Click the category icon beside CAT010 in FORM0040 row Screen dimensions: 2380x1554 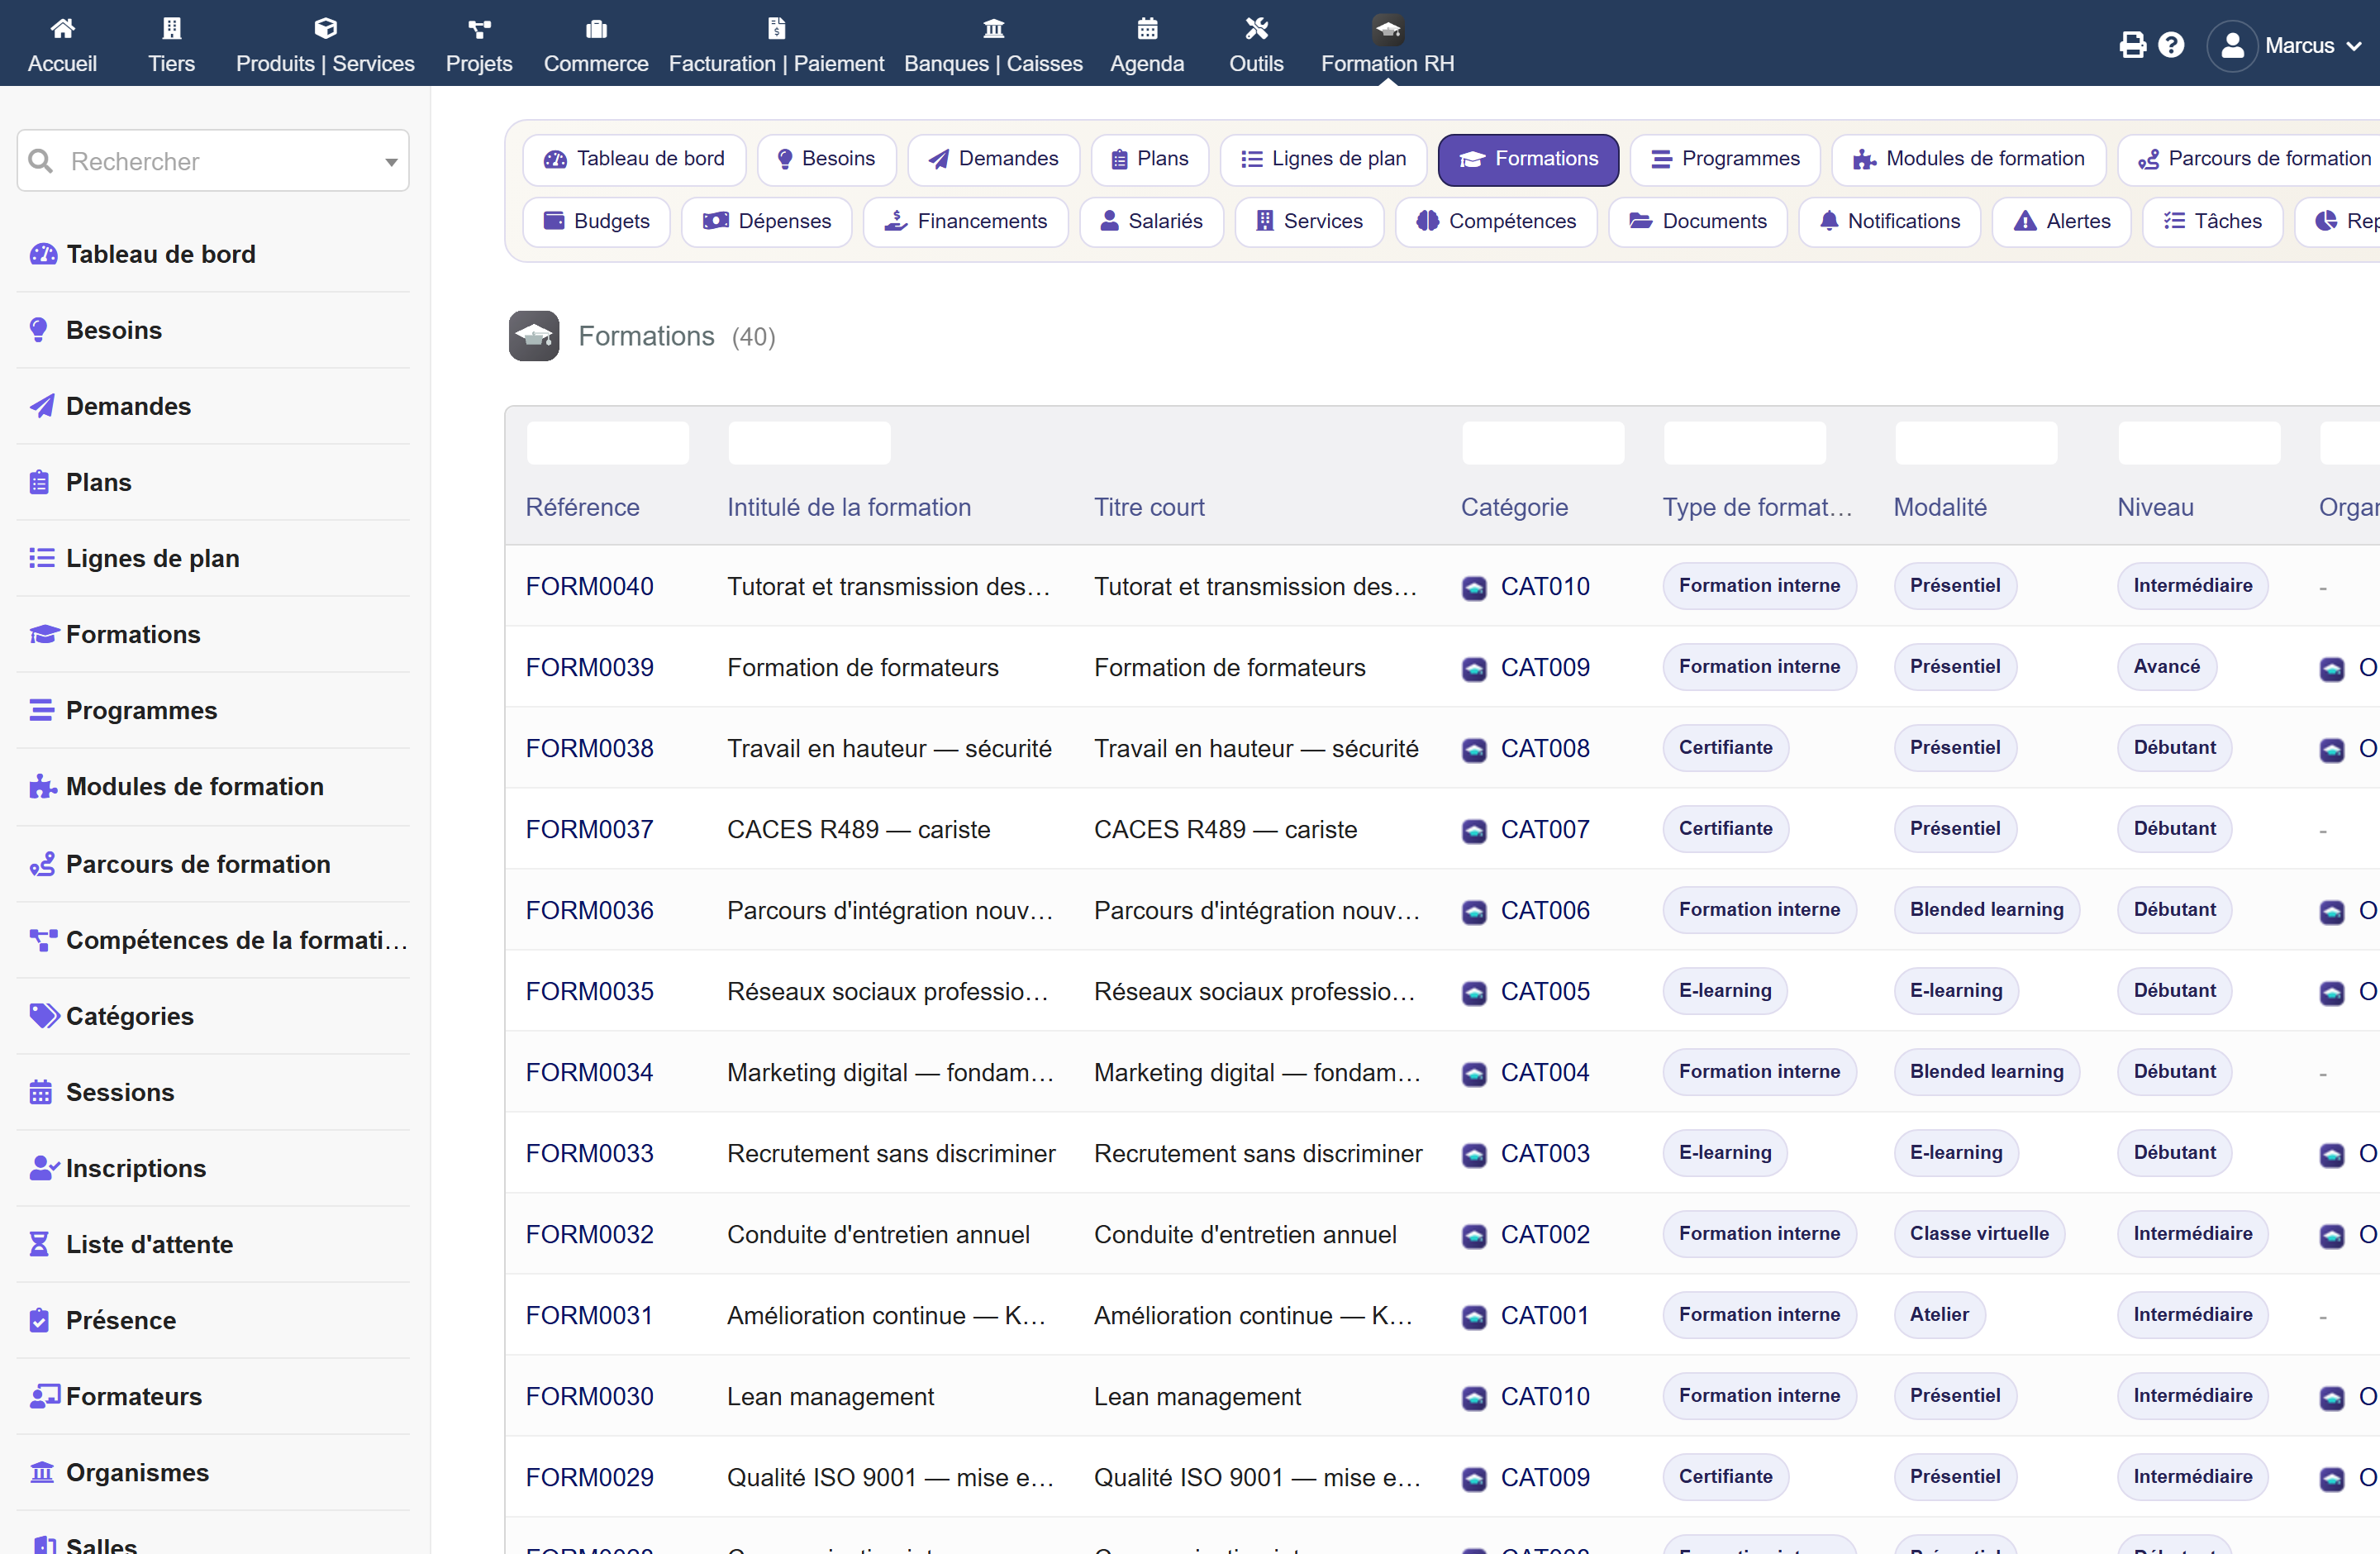(1474, 588)
